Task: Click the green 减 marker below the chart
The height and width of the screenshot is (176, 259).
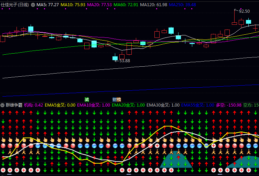Action: click(87, 99)
